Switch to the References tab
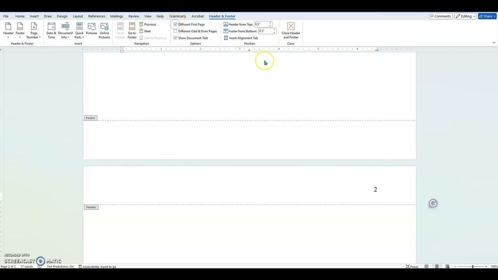 pyautogui.click(x=96, y=16)
